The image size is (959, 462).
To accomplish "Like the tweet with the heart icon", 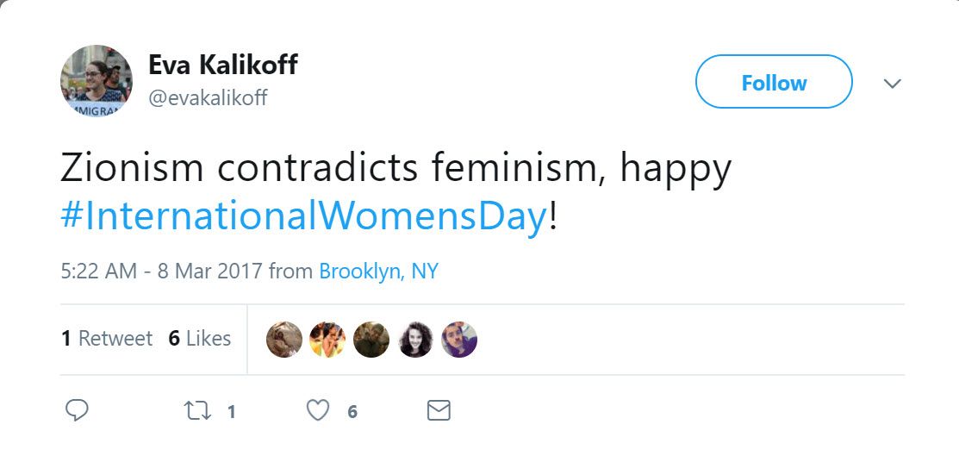I will pyautogui.click(x=319, y=411).
